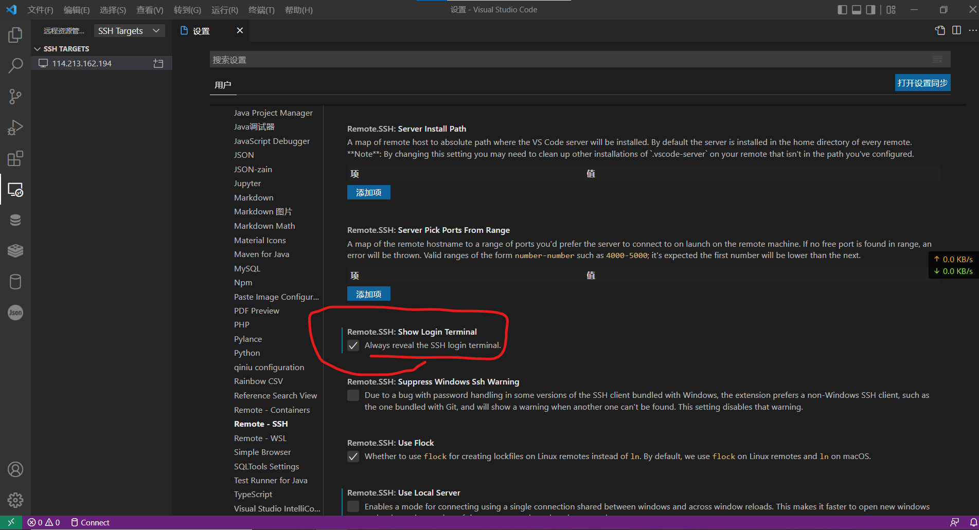Click Connect in the status bar
This screenshot has height=530, width=979.
pos(90,522)
